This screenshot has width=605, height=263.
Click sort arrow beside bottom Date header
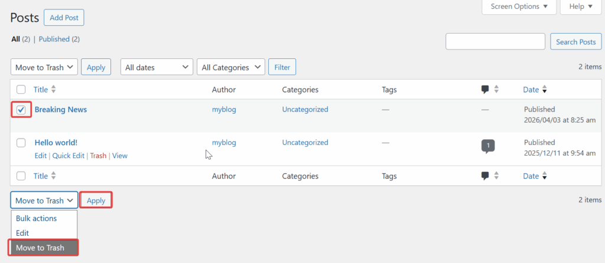tap(545, 176)
